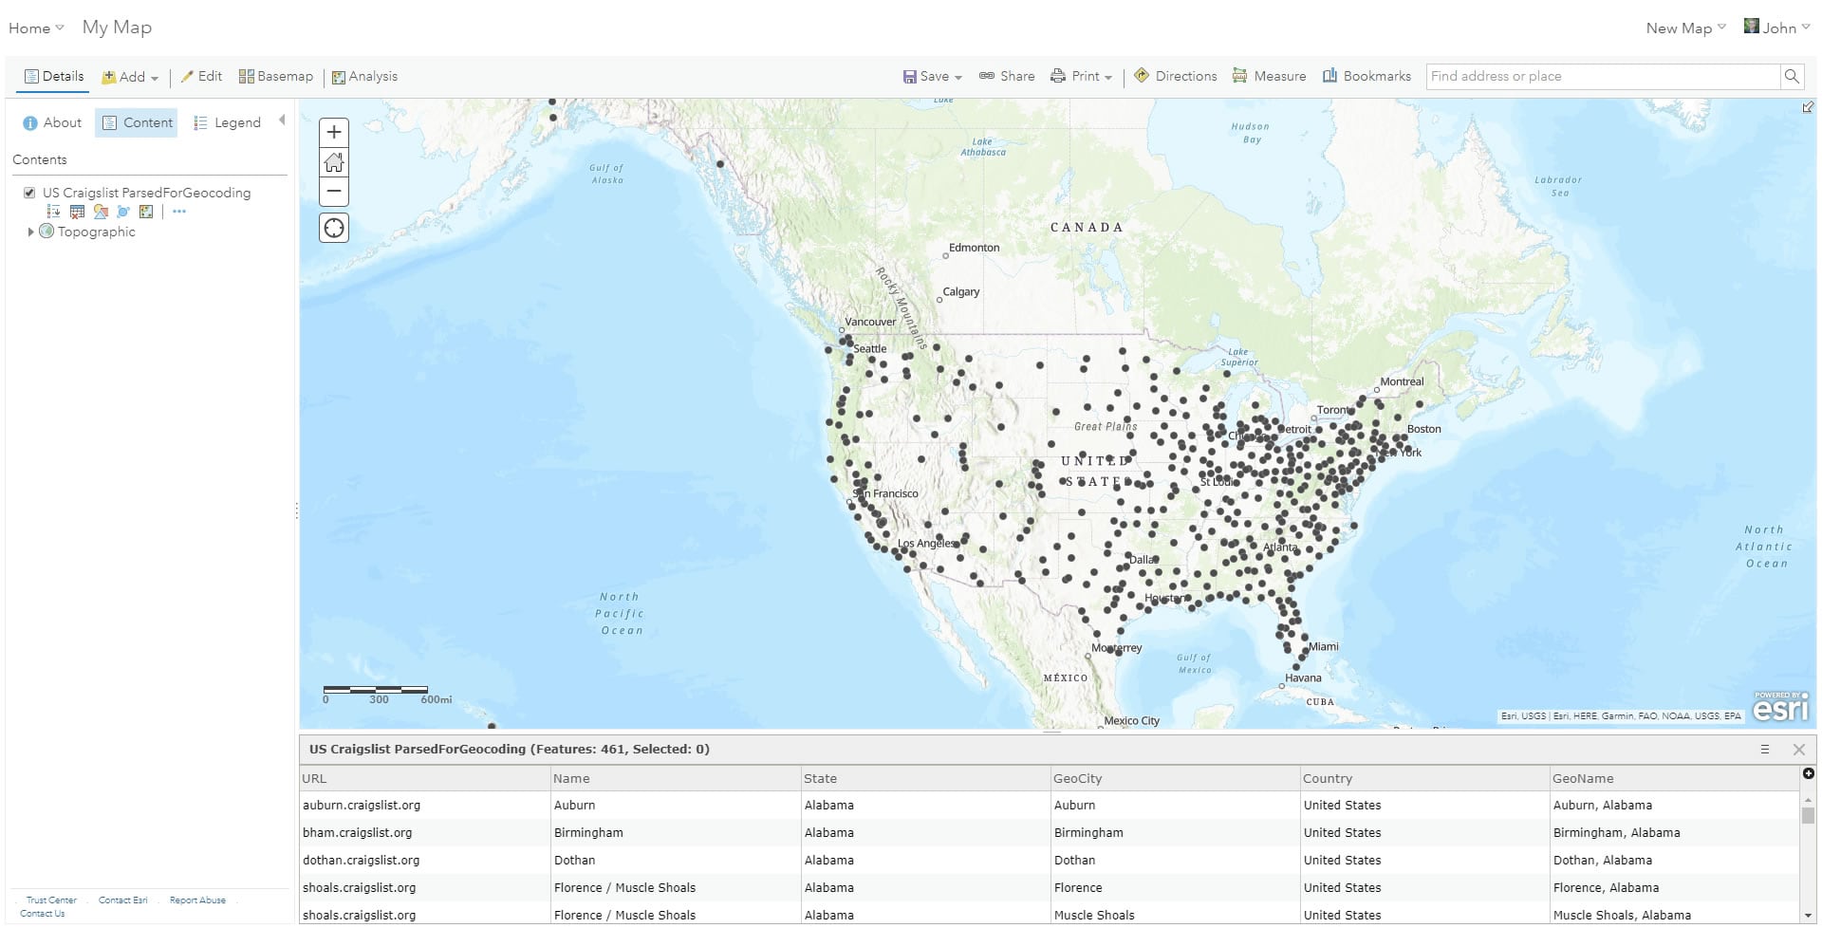Screen dimensions: 1822x928
Task: Open Change Style for the Craigslist layer
Action: tap(101, 212)
